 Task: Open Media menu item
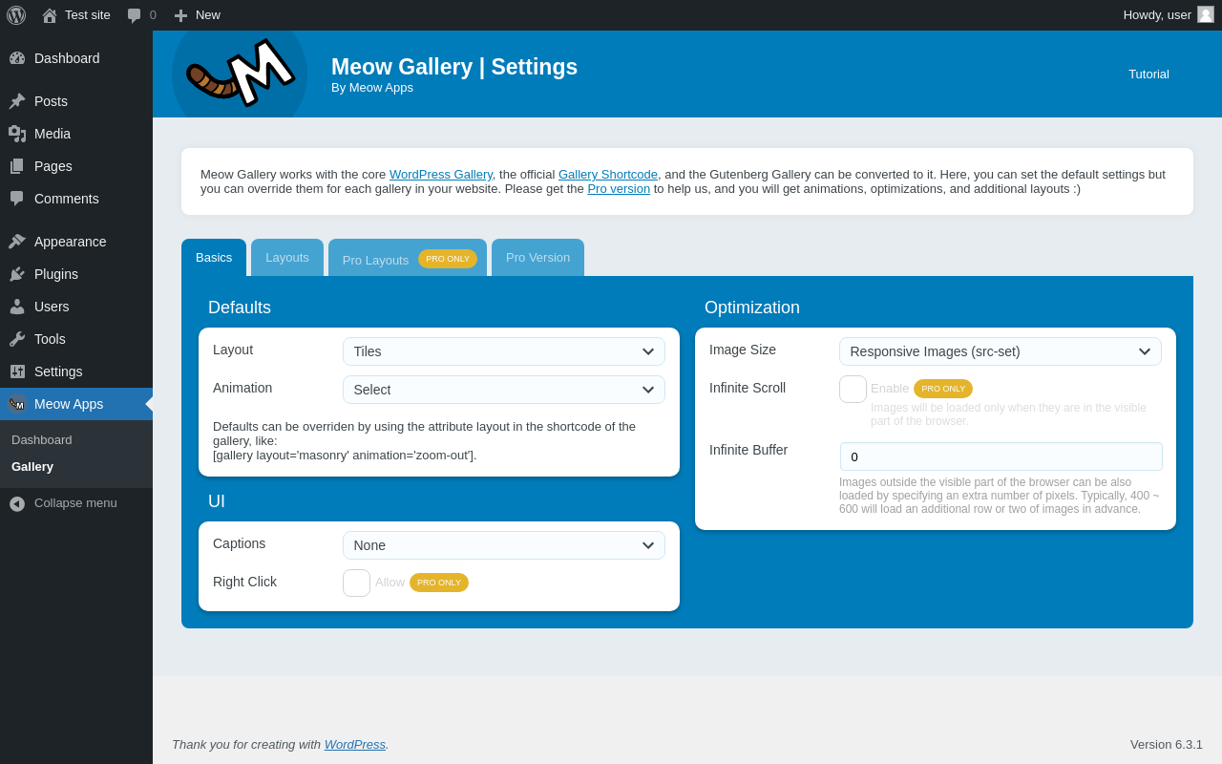[76, 134]
